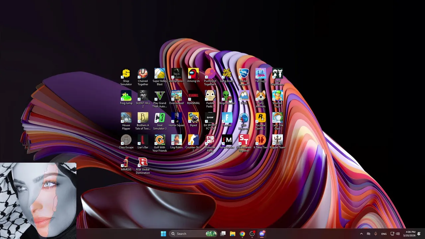The height and width of the screenshot is (239, 425).
Task: Click the Shift Happens shortcut
Action: click(x=244, y=121)
